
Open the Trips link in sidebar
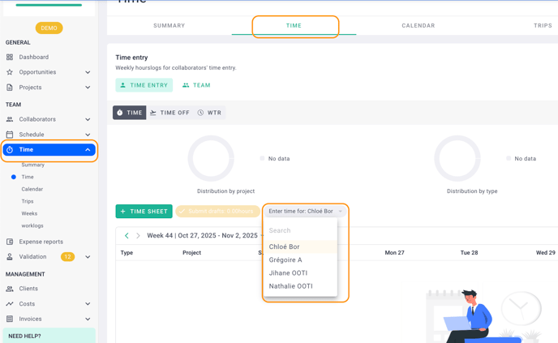28,201
